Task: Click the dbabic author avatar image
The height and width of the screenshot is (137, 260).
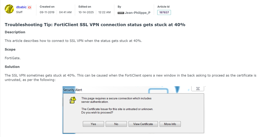Action: pyautogui.click(x=9, y=9)
